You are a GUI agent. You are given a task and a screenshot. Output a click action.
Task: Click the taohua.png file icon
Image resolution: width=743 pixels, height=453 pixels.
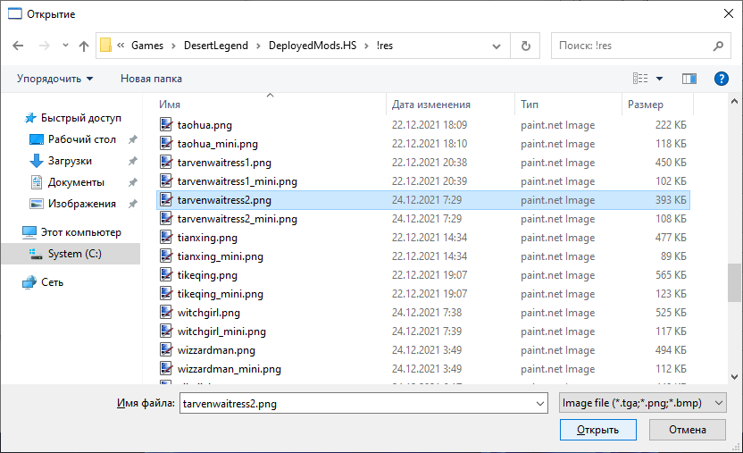tap(166, 124)
